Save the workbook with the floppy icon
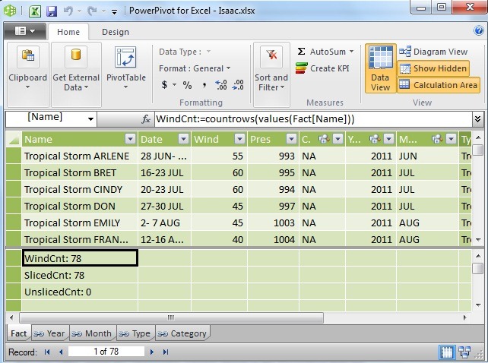 click(52, 11)
